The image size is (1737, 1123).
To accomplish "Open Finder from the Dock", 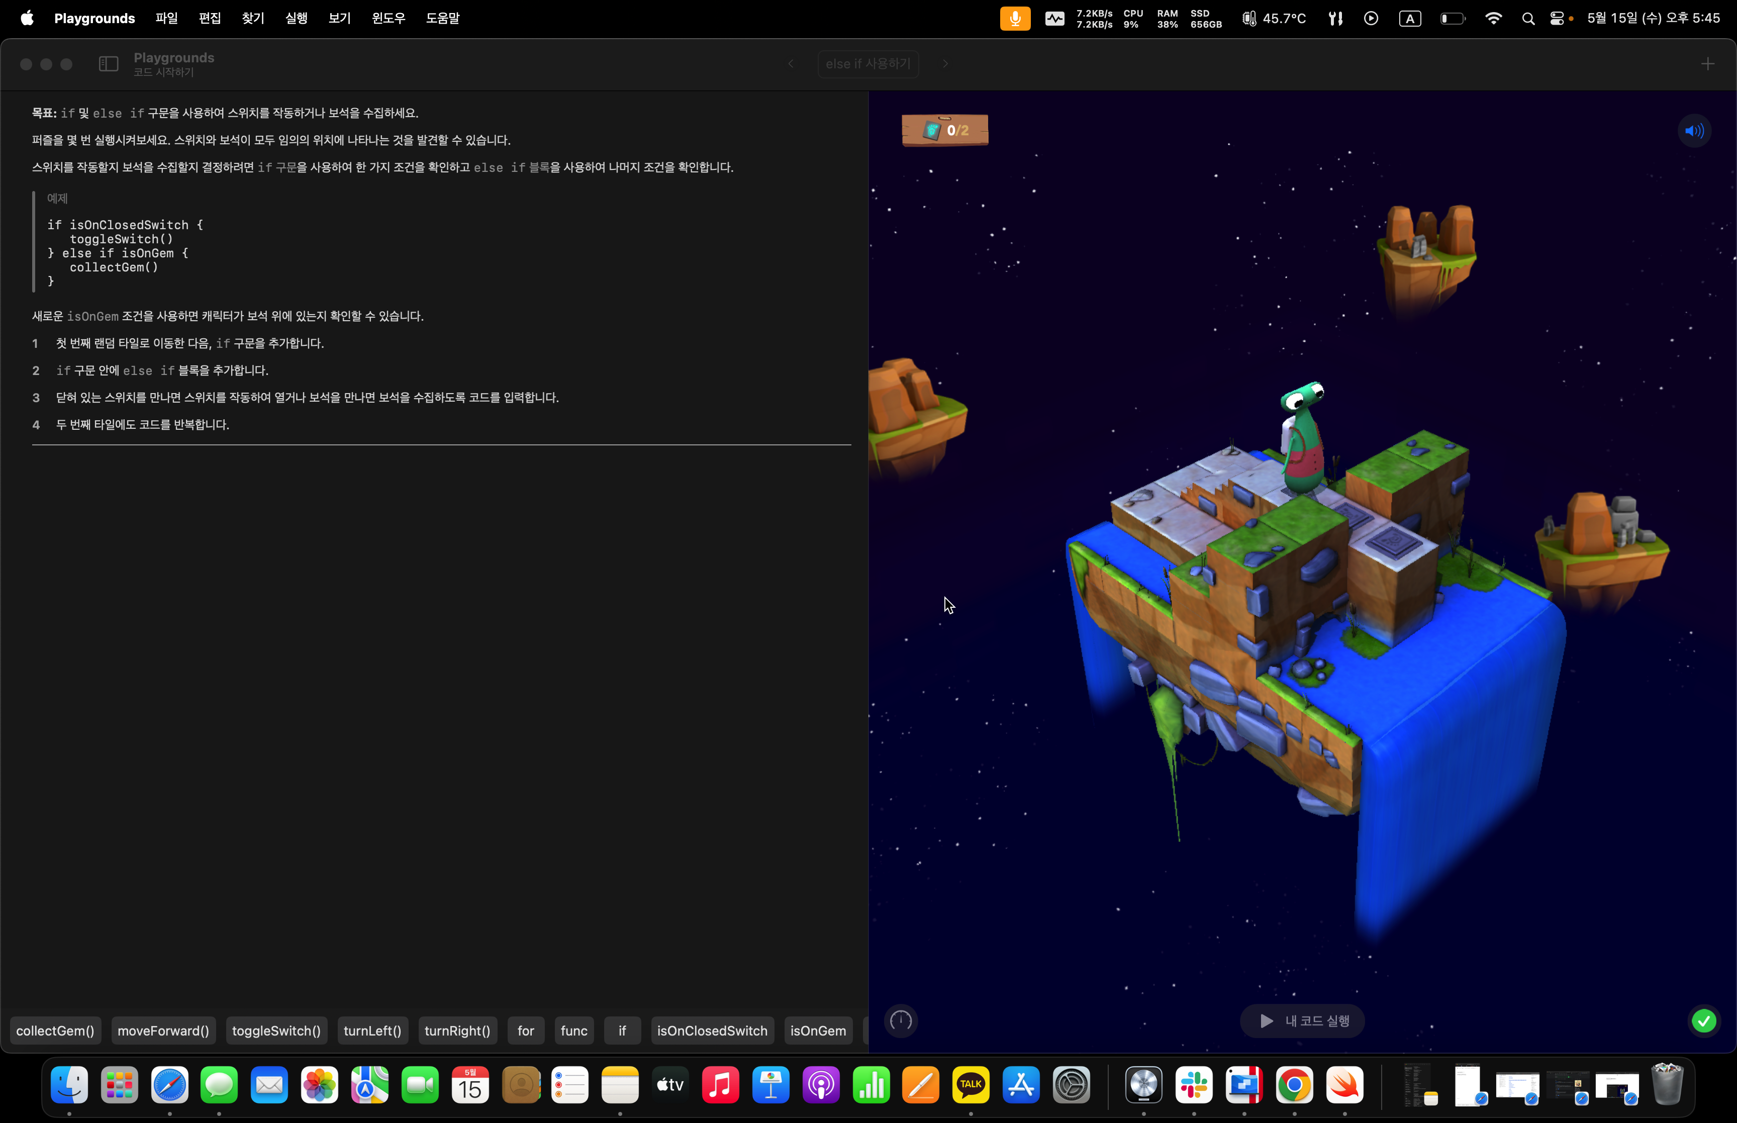I will [x=69, y=1085].
